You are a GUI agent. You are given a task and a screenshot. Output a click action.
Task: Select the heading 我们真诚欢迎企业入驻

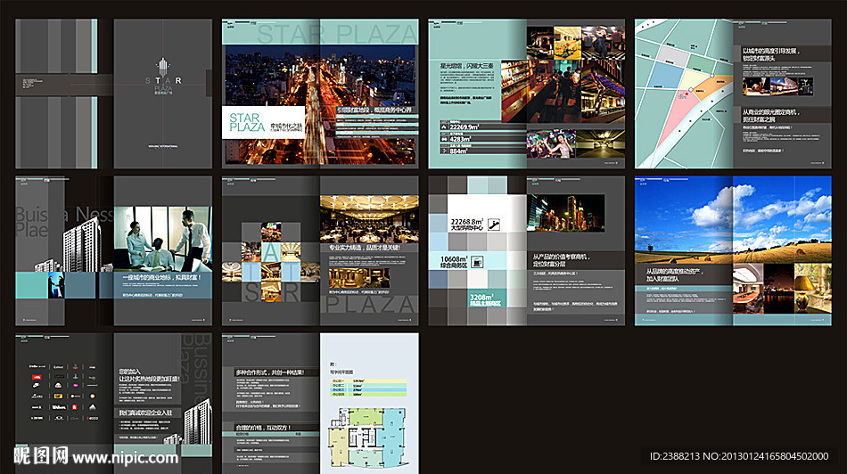tap(146, 413)
